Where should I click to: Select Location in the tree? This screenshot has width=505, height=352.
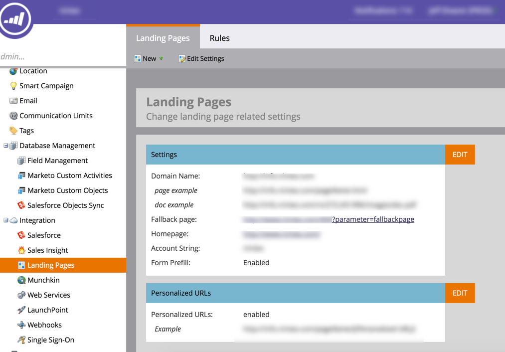tap(33, 71)
